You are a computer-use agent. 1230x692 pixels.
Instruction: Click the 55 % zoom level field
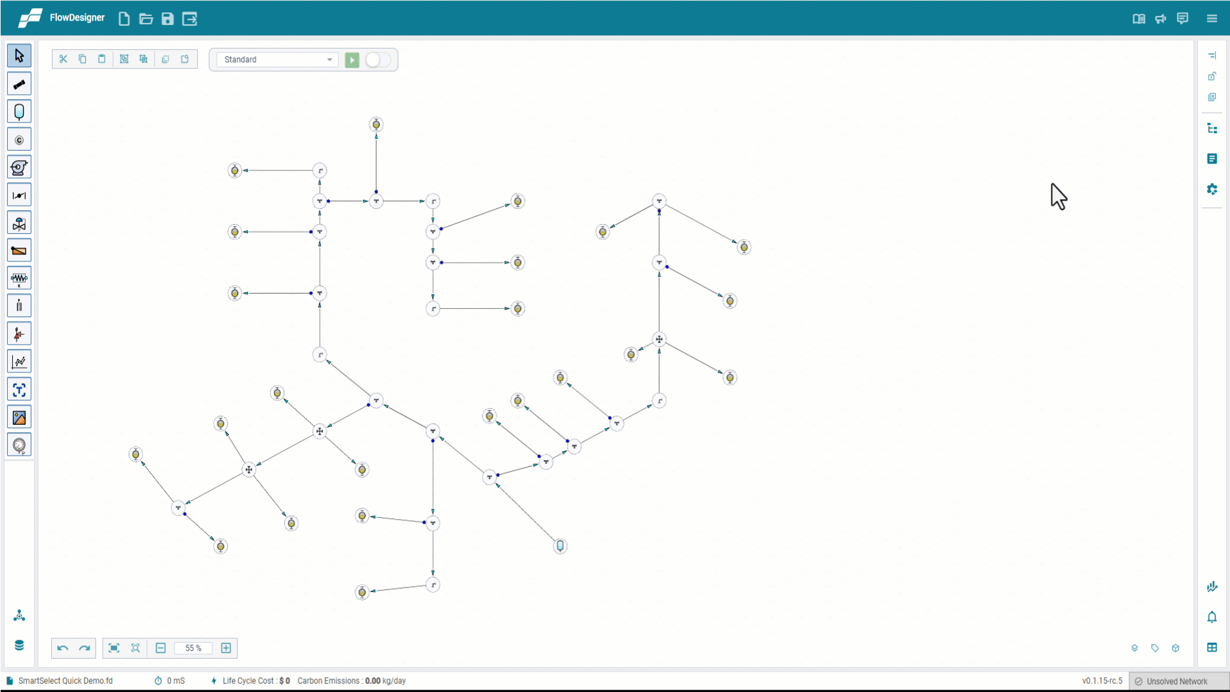pos(193,648)
